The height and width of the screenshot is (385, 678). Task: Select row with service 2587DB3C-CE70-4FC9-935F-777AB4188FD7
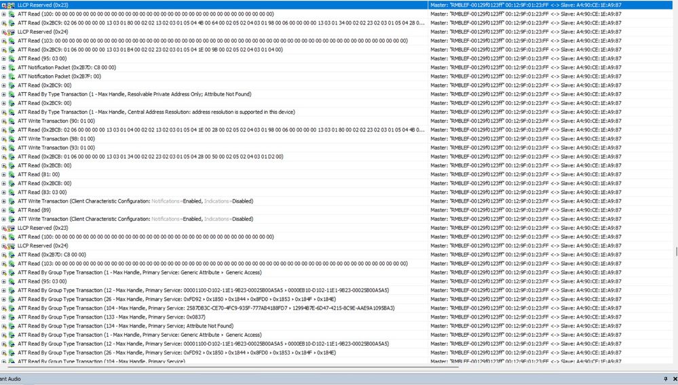206,308
